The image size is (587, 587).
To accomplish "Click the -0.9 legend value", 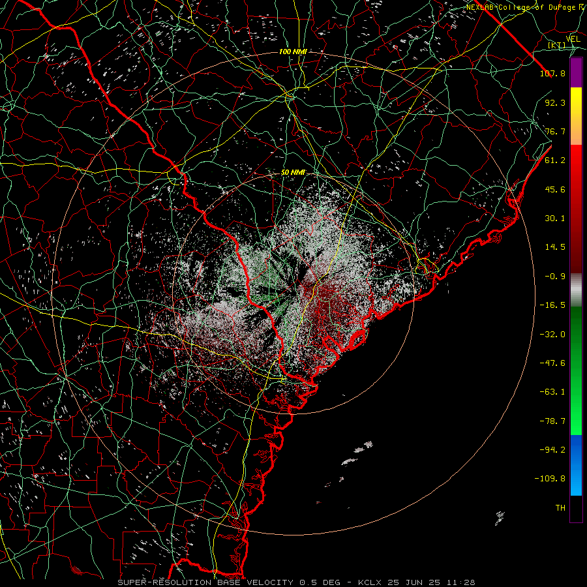I will (x=555, y=277).
